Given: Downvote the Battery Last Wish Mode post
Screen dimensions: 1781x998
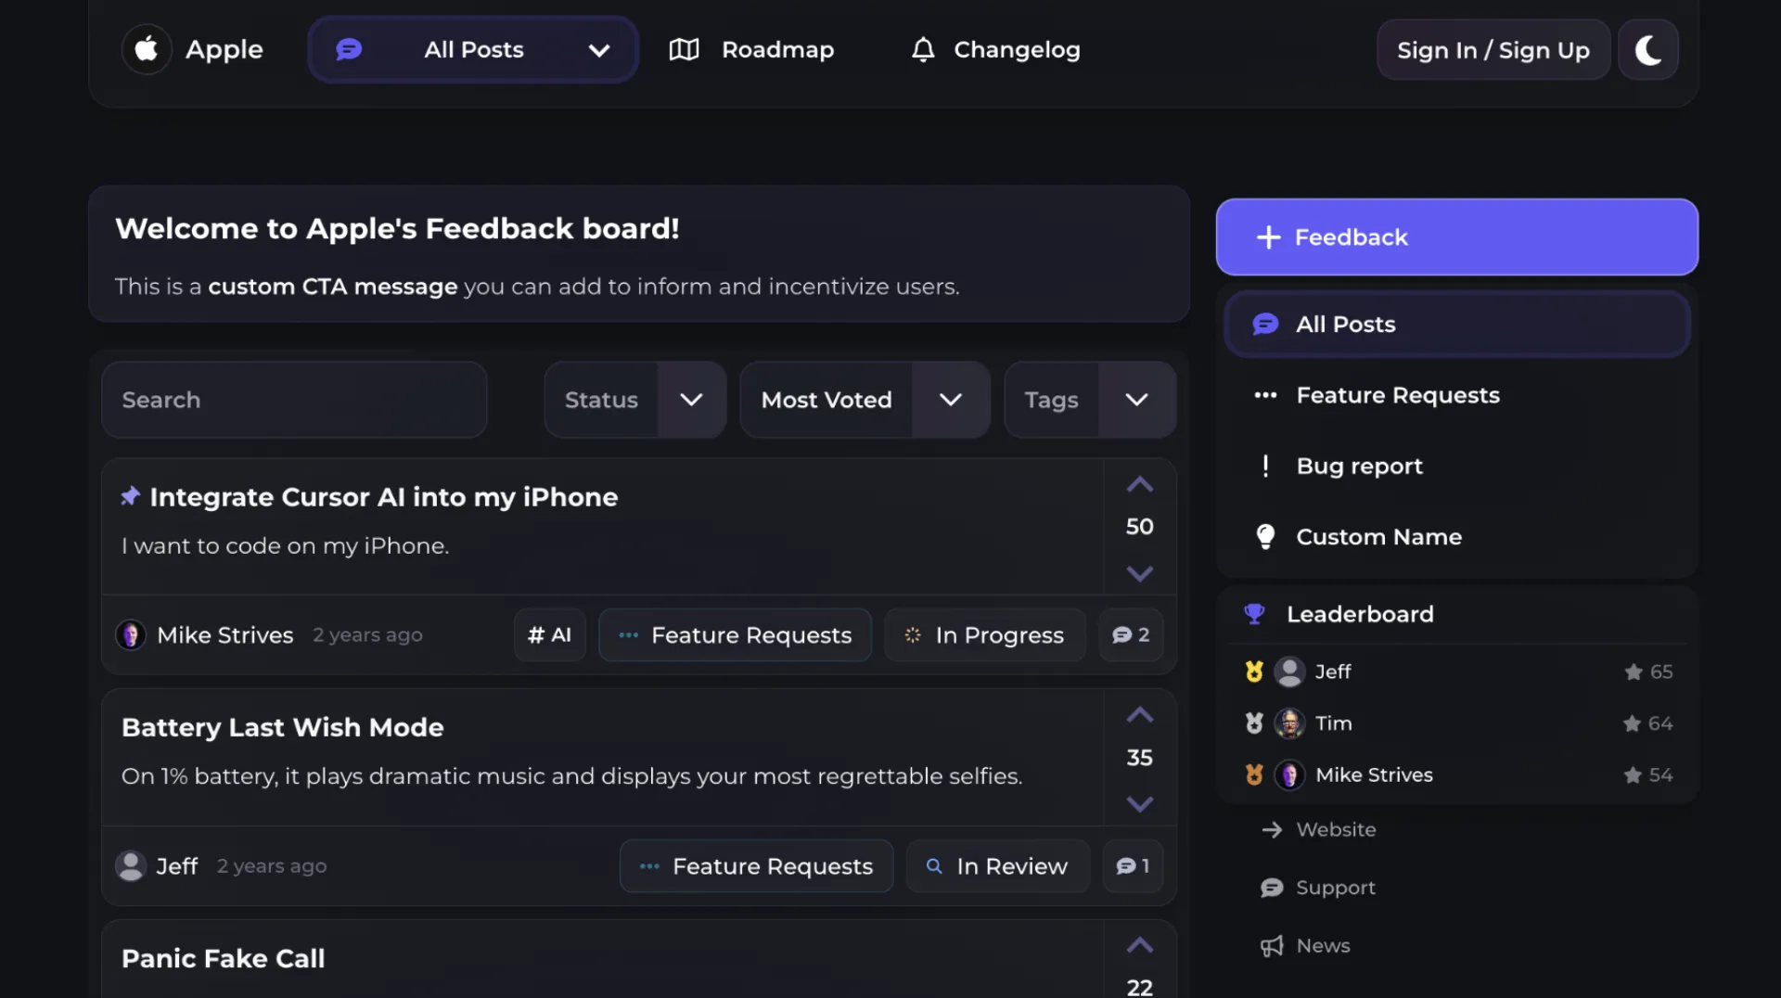Looking at the screenshot, I should point(1140,803).
